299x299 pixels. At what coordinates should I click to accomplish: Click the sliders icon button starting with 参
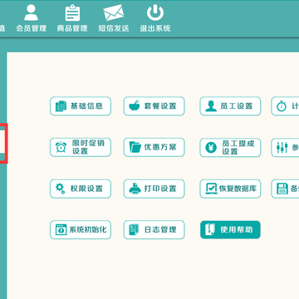pos(285,147)
